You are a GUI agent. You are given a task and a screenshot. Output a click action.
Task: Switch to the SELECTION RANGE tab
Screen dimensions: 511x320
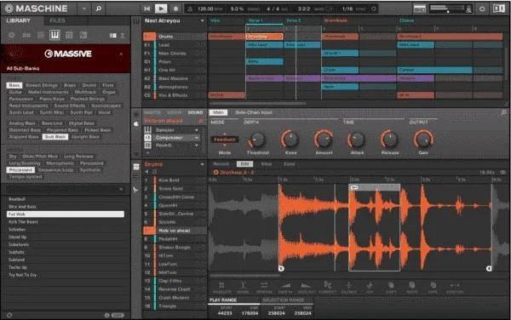[284, 300]
